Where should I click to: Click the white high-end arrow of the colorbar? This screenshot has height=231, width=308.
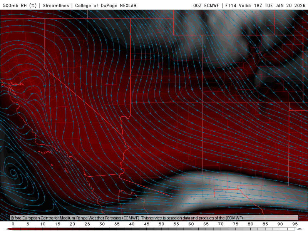tap(299, 229)
